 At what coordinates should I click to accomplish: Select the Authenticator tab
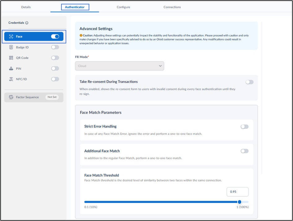point(75,7)
